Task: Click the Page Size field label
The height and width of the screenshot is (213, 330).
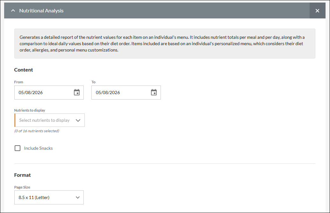Action: 22,187
